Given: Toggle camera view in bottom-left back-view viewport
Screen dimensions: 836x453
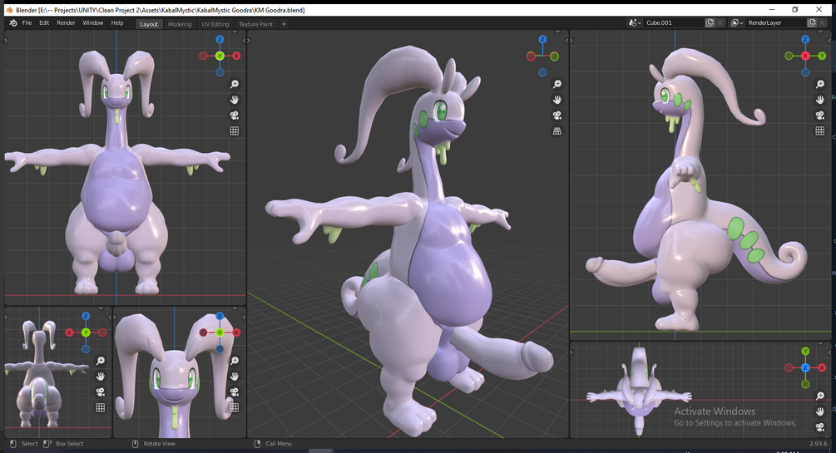Looking at the screenshot, I should [x=100, y=391].
